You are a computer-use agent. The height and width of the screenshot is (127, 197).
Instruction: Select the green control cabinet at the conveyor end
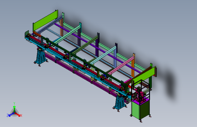[x=140, y=109]
